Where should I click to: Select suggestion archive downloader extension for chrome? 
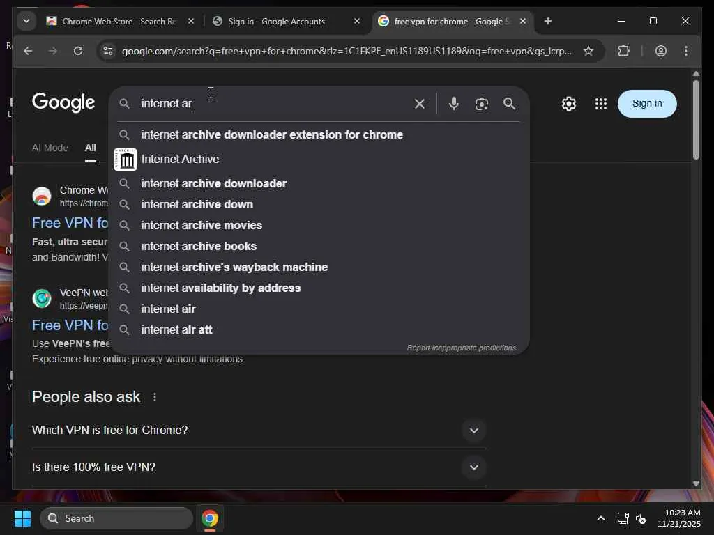pyautogui.click(x=319, y=134)
